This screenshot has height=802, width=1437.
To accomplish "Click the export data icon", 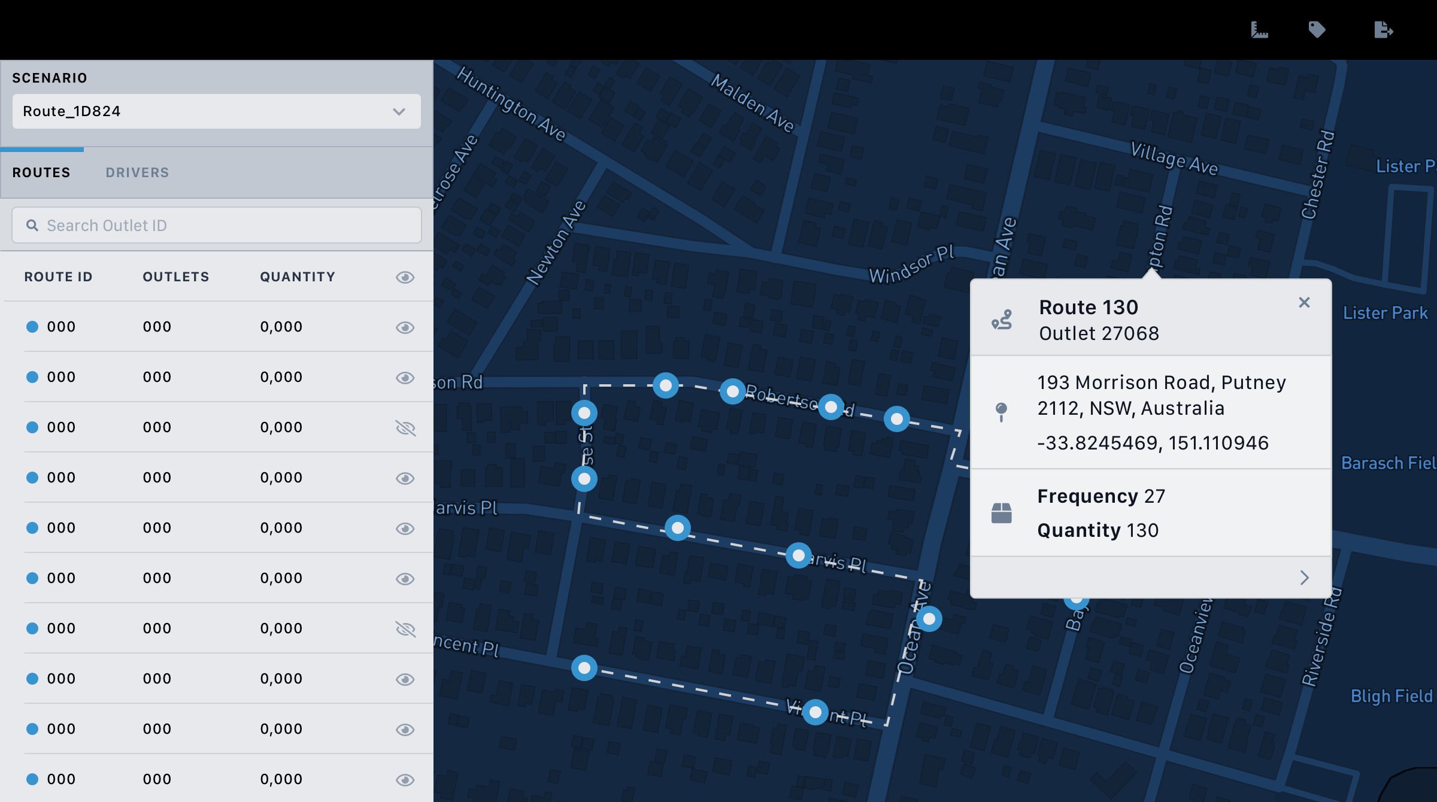I will 1384,29.
